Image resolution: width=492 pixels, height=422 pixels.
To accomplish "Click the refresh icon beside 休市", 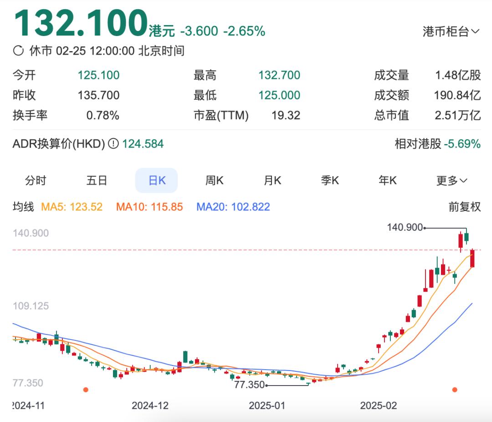I will (19, 51).
